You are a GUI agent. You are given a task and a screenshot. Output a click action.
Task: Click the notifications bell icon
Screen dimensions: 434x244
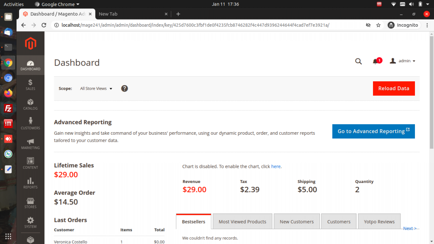[x=376, y=61]
